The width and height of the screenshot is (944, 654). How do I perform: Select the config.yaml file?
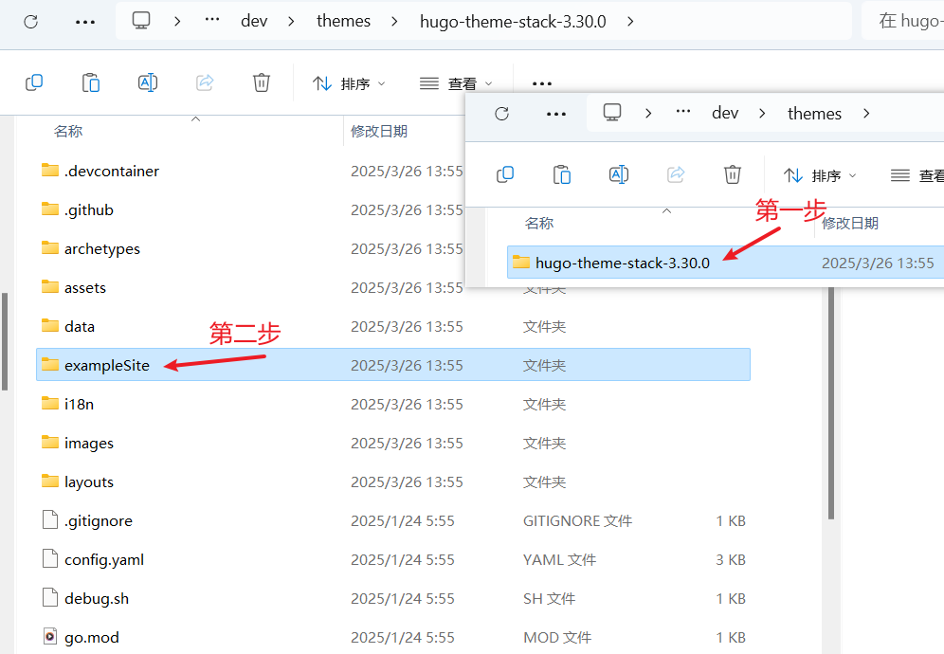(104, 559)
